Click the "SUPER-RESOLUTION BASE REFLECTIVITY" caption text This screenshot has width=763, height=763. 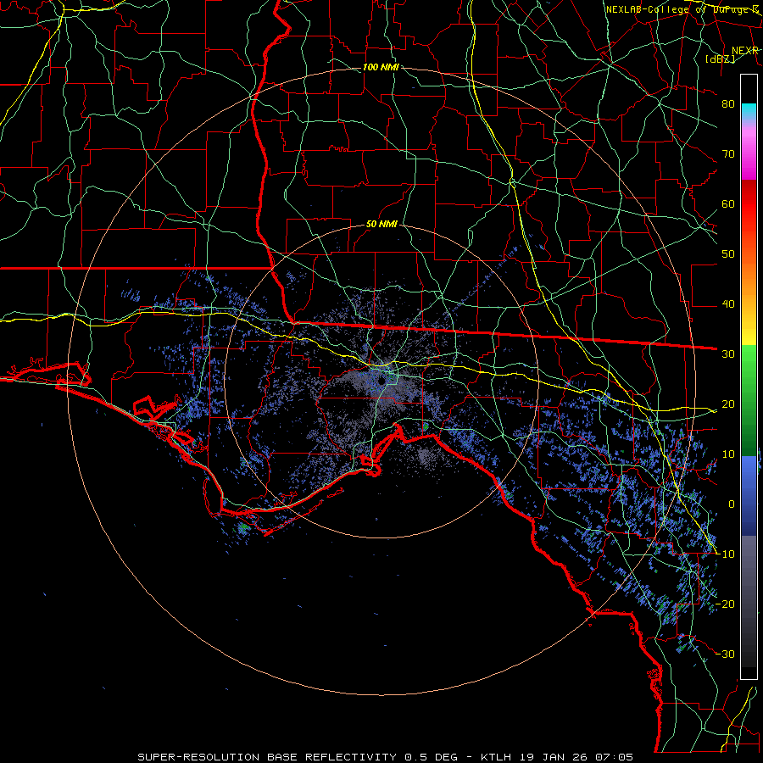[267, 757]
